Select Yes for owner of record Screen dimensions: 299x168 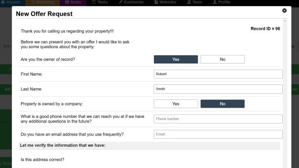coord(176,59)
